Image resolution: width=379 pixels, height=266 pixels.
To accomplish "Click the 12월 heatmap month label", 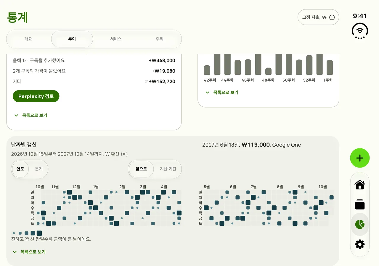I will (76, 186).
